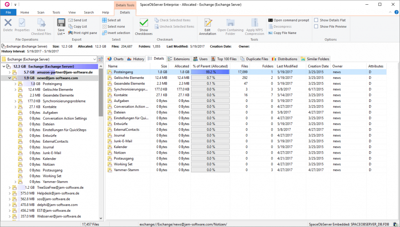Enable Show File Preview checkbox
Viewport: 400px width, 227px height.
[316, 27]
